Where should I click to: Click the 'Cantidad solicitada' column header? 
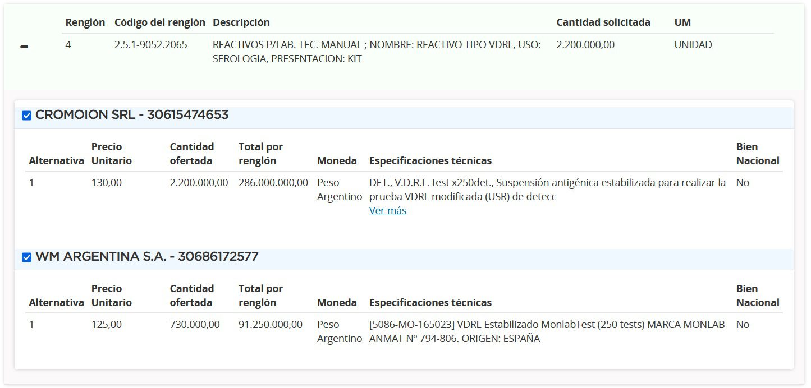pos(603,22)
